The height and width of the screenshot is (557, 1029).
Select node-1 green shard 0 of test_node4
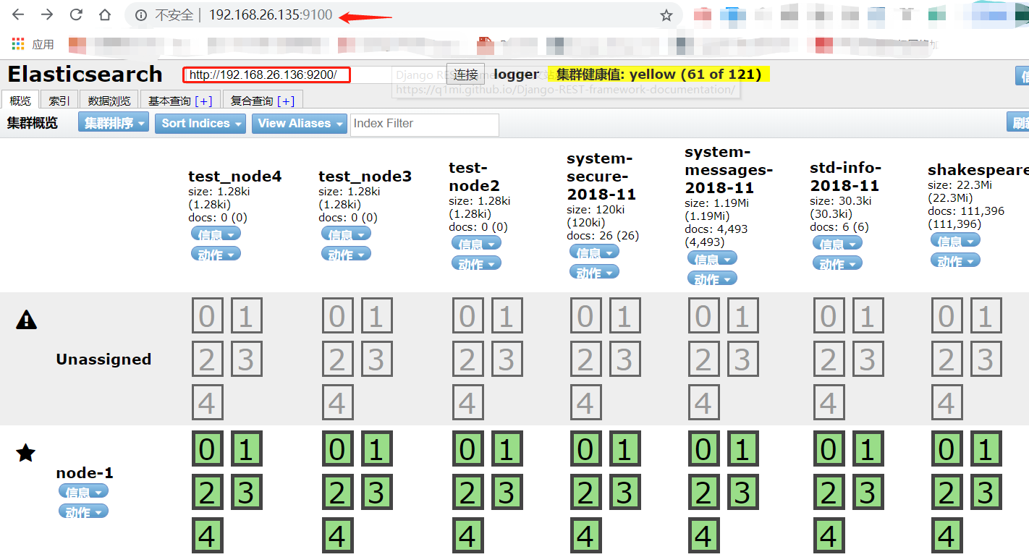click(x=207, y=449)
